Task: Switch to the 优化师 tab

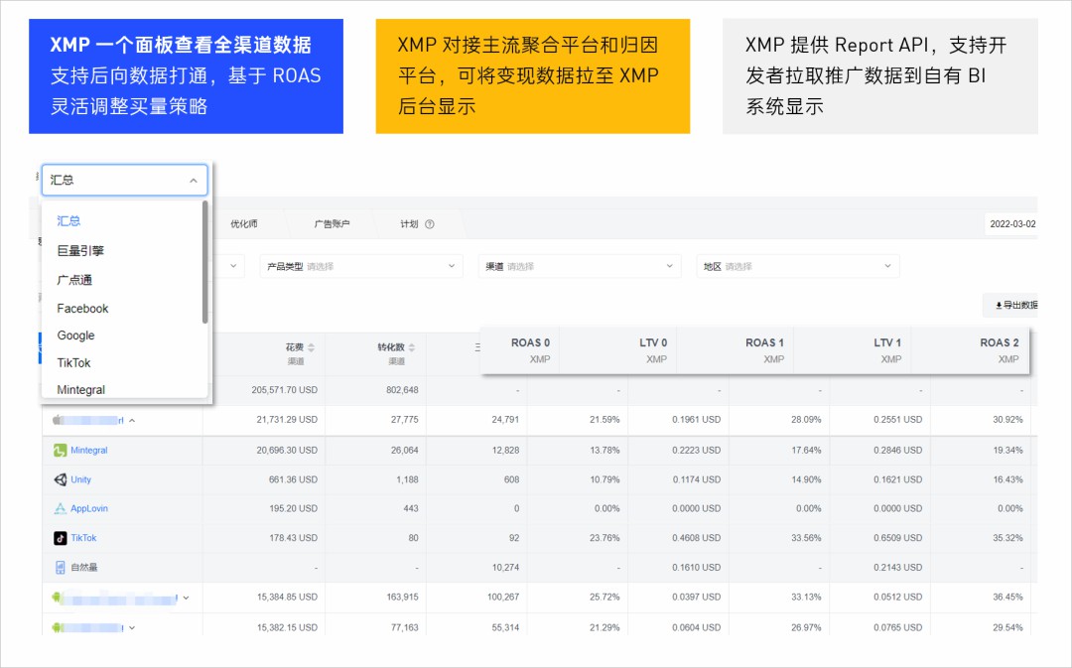Action: pyautogui.click(x=244, y=224)
